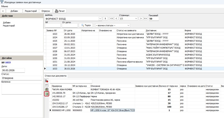Click the green Excel export icon
224x118 pixels.
(46, 94)
